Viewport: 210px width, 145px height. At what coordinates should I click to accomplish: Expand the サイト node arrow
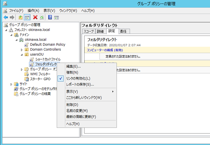click(11, 84)
